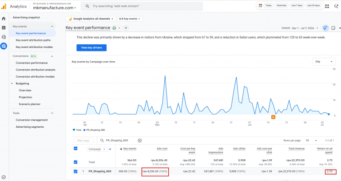341x181 pixels.
Task: Open the insights sparkle search icon at top right
Action: click(336, 6)
